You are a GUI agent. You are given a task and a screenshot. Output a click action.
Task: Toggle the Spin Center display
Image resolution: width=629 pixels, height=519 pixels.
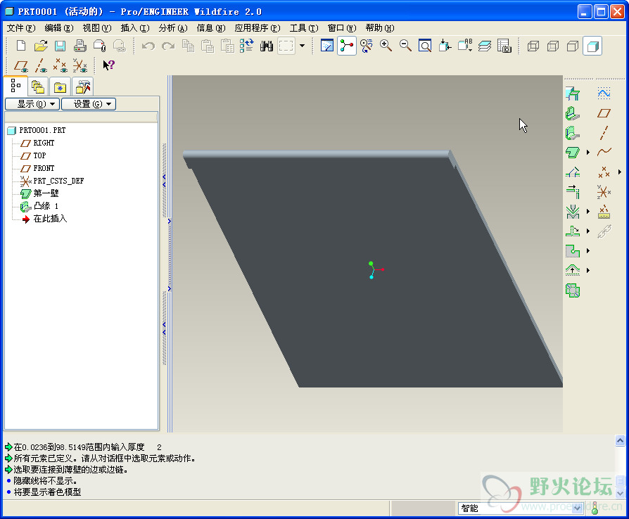347,46
